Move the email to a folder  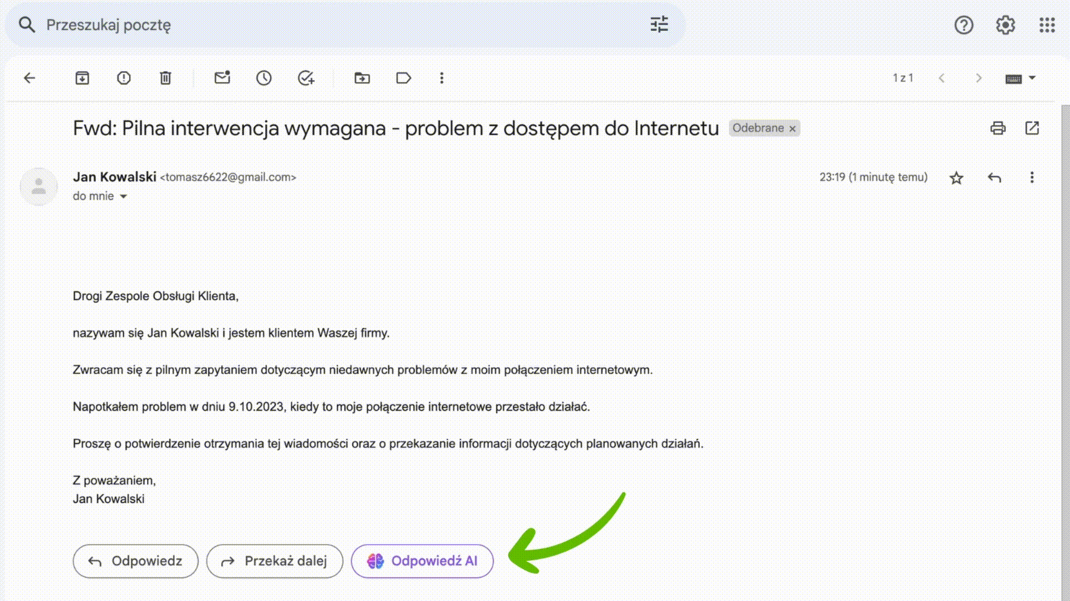pos(362,78)
